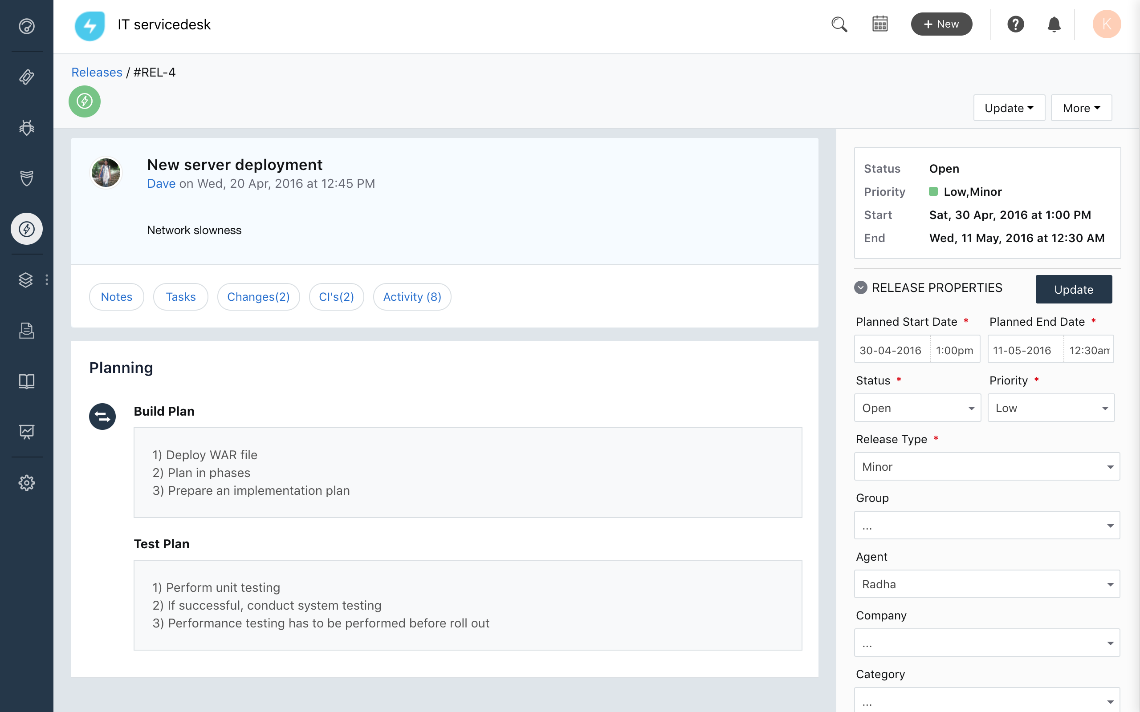Open the Solutions book icon in sidebar

(x=26, y=381)
